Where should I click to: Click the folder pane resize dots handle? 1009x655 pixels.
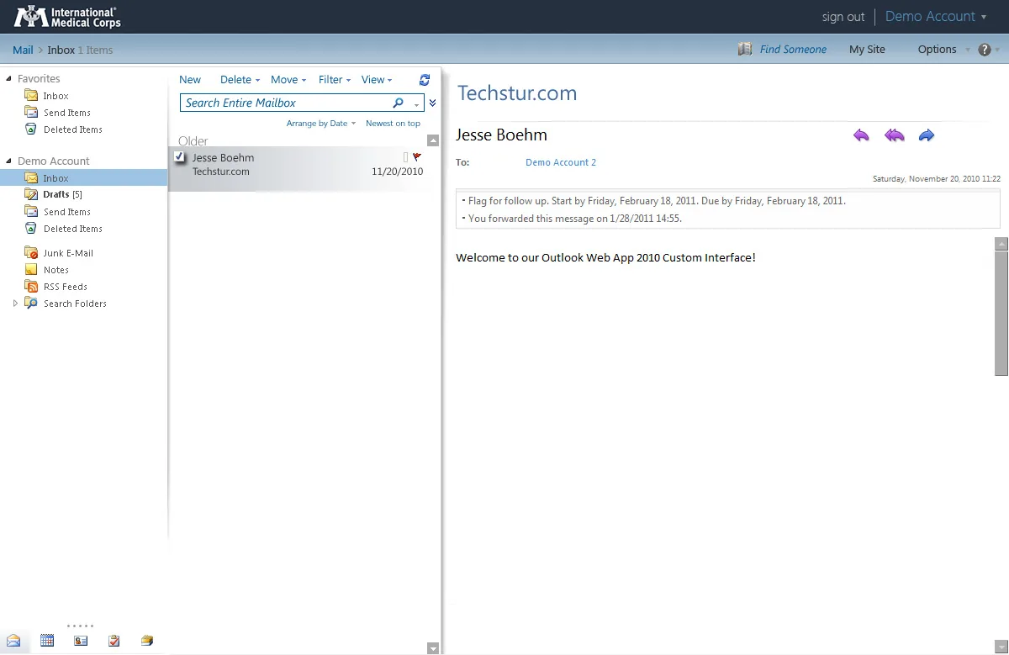pos(81,626)
